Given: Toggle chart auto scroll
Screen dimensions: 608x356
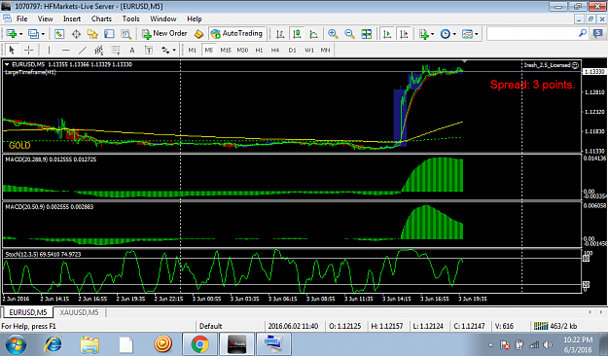Looking at the screenshot, I should [387, 34].
